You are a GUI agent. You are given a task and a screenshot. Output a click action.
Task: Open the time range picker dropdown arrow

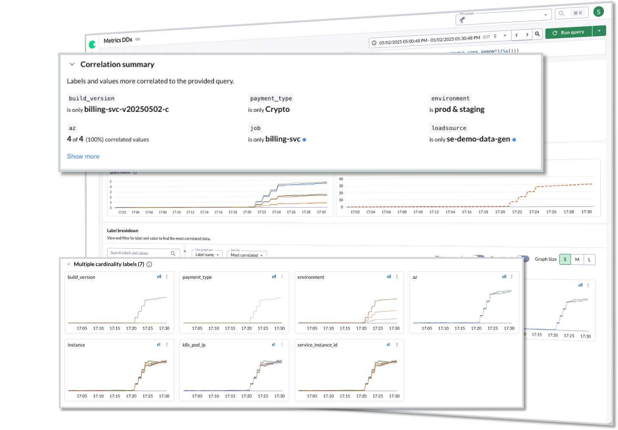505,36
